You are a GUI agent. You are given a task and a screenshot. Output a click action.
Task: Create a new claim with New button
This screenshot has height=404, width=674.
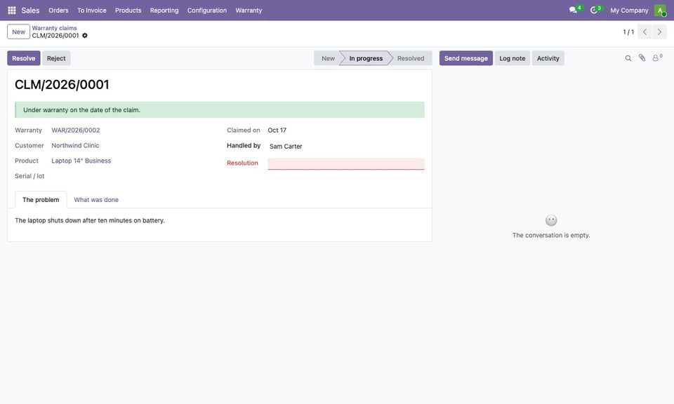(18, 32)
